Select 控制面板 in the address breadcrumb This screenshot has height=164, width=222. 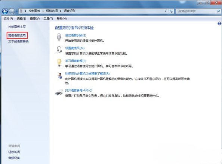tap(34, 11)
